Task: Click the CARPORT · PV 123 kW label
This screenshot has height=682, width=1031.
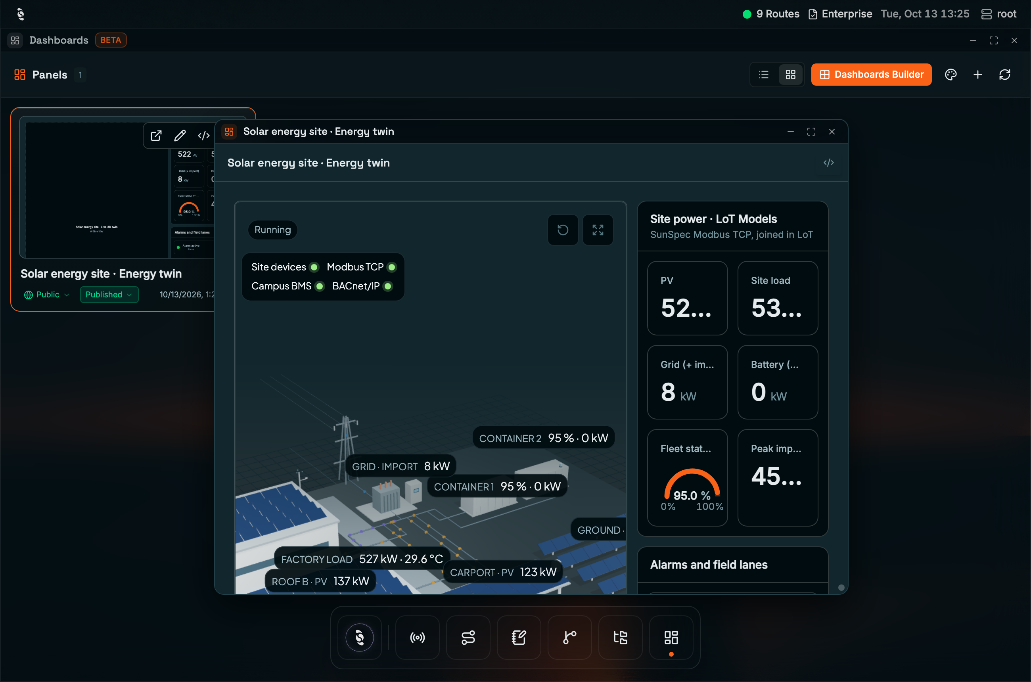Action: (x=503, y=573)
